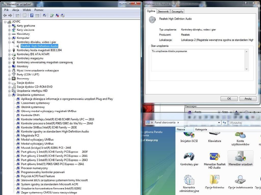Click Anuluj in Realtek properties dialog
The image size is (261, 195).
248,99
